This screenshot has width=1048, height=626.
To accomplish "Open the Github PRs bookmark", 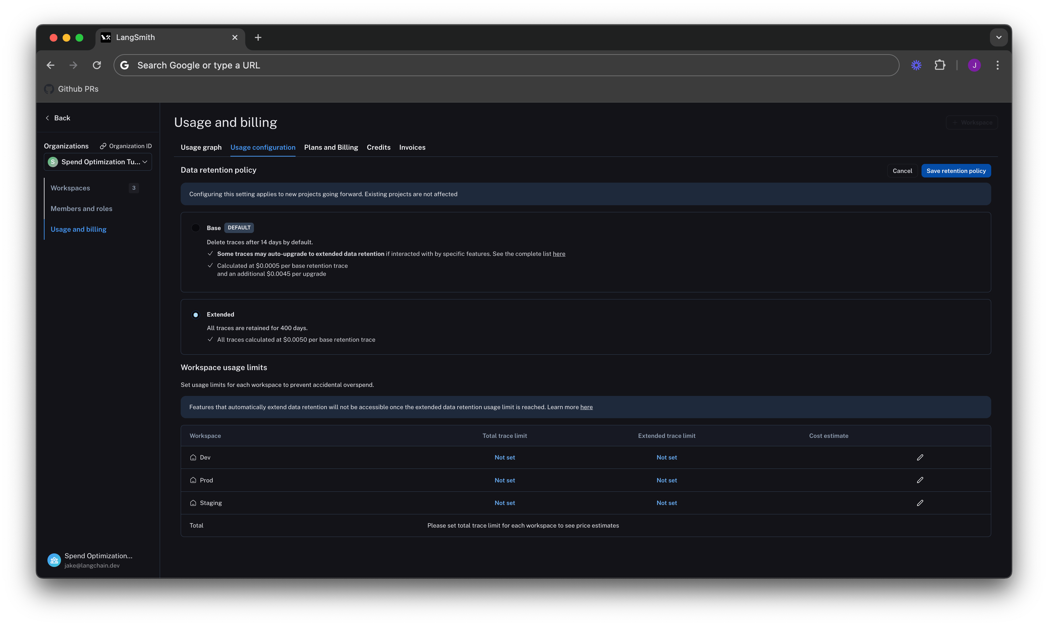I will 72,89.
